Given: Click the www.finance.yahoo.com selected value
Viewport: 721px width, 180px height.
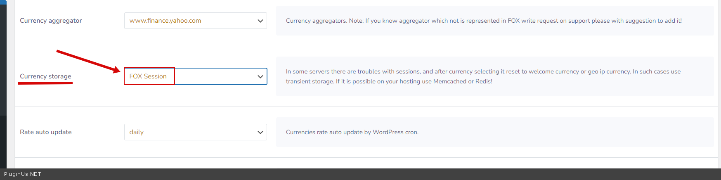Looking at the screenshot, I should 165,21.
